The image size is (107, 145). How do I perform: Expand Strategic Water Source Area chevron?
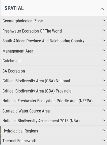pyautogui.click(x=104, y=110)
